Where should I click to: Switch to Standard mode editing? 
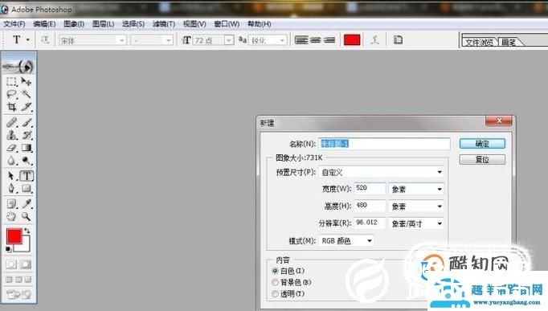pyautogui.click(x=11, y=264)
